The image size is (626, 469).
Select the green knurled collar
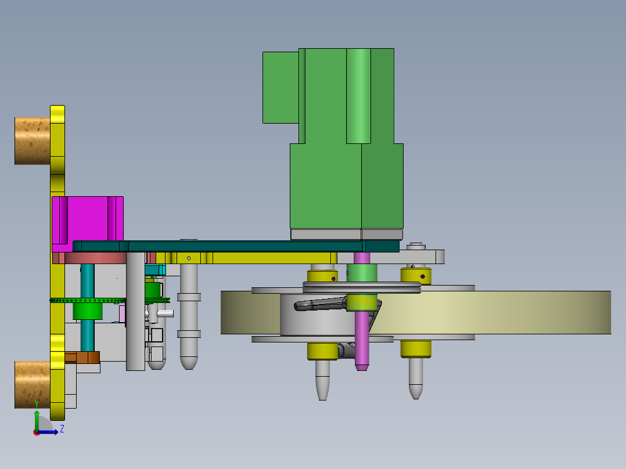361,303
